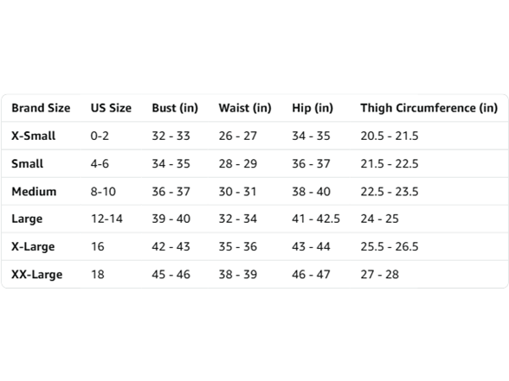Click the hip value 41 - 42.5
Screen dimensions: 509x381
316,219
